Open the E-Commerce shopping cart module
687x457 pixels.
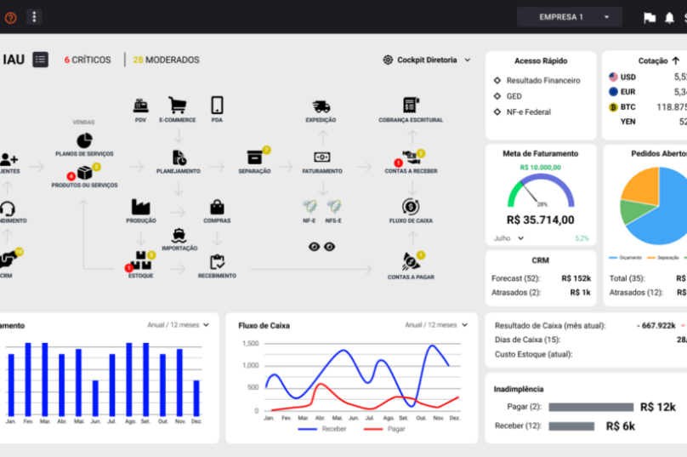click(x=178, y=106)
